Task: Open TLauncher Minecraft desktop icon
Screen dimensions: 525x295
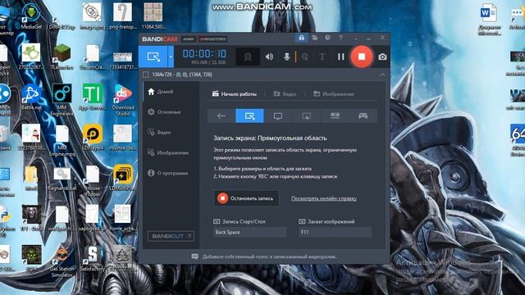Action: click(62, 57)
